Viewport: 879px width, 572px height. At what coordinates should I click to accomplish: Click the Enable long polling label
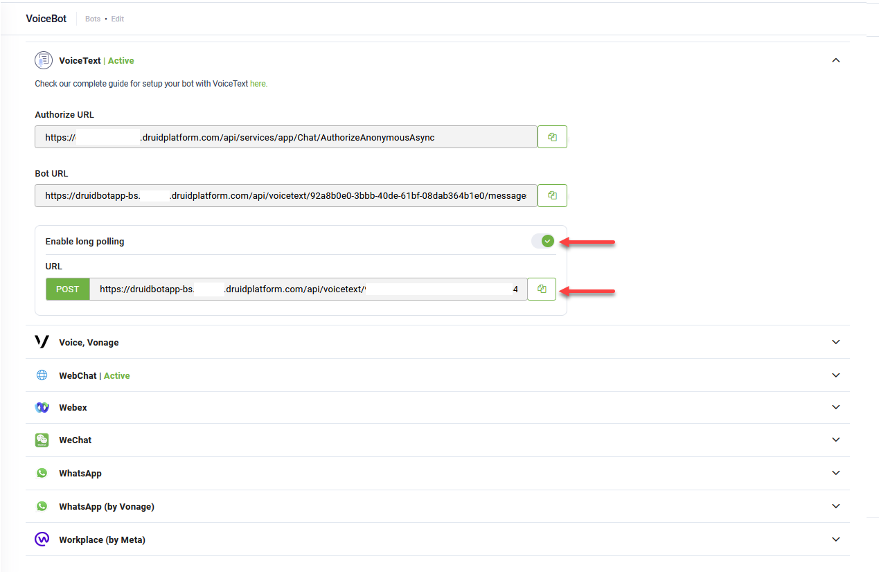(85, 242)
